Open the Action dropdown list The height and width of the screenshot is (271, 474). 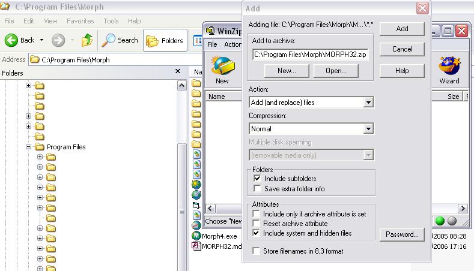coord(368,103)
